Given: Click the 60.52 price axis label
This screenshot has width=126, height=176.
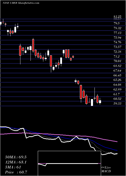Looking at the screenshot, I should coord(117,99).
